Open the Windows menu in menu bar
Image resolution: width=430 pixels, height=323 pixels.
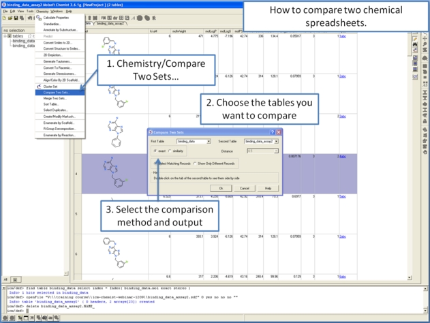pyautogui.click(x=57, y=12)
